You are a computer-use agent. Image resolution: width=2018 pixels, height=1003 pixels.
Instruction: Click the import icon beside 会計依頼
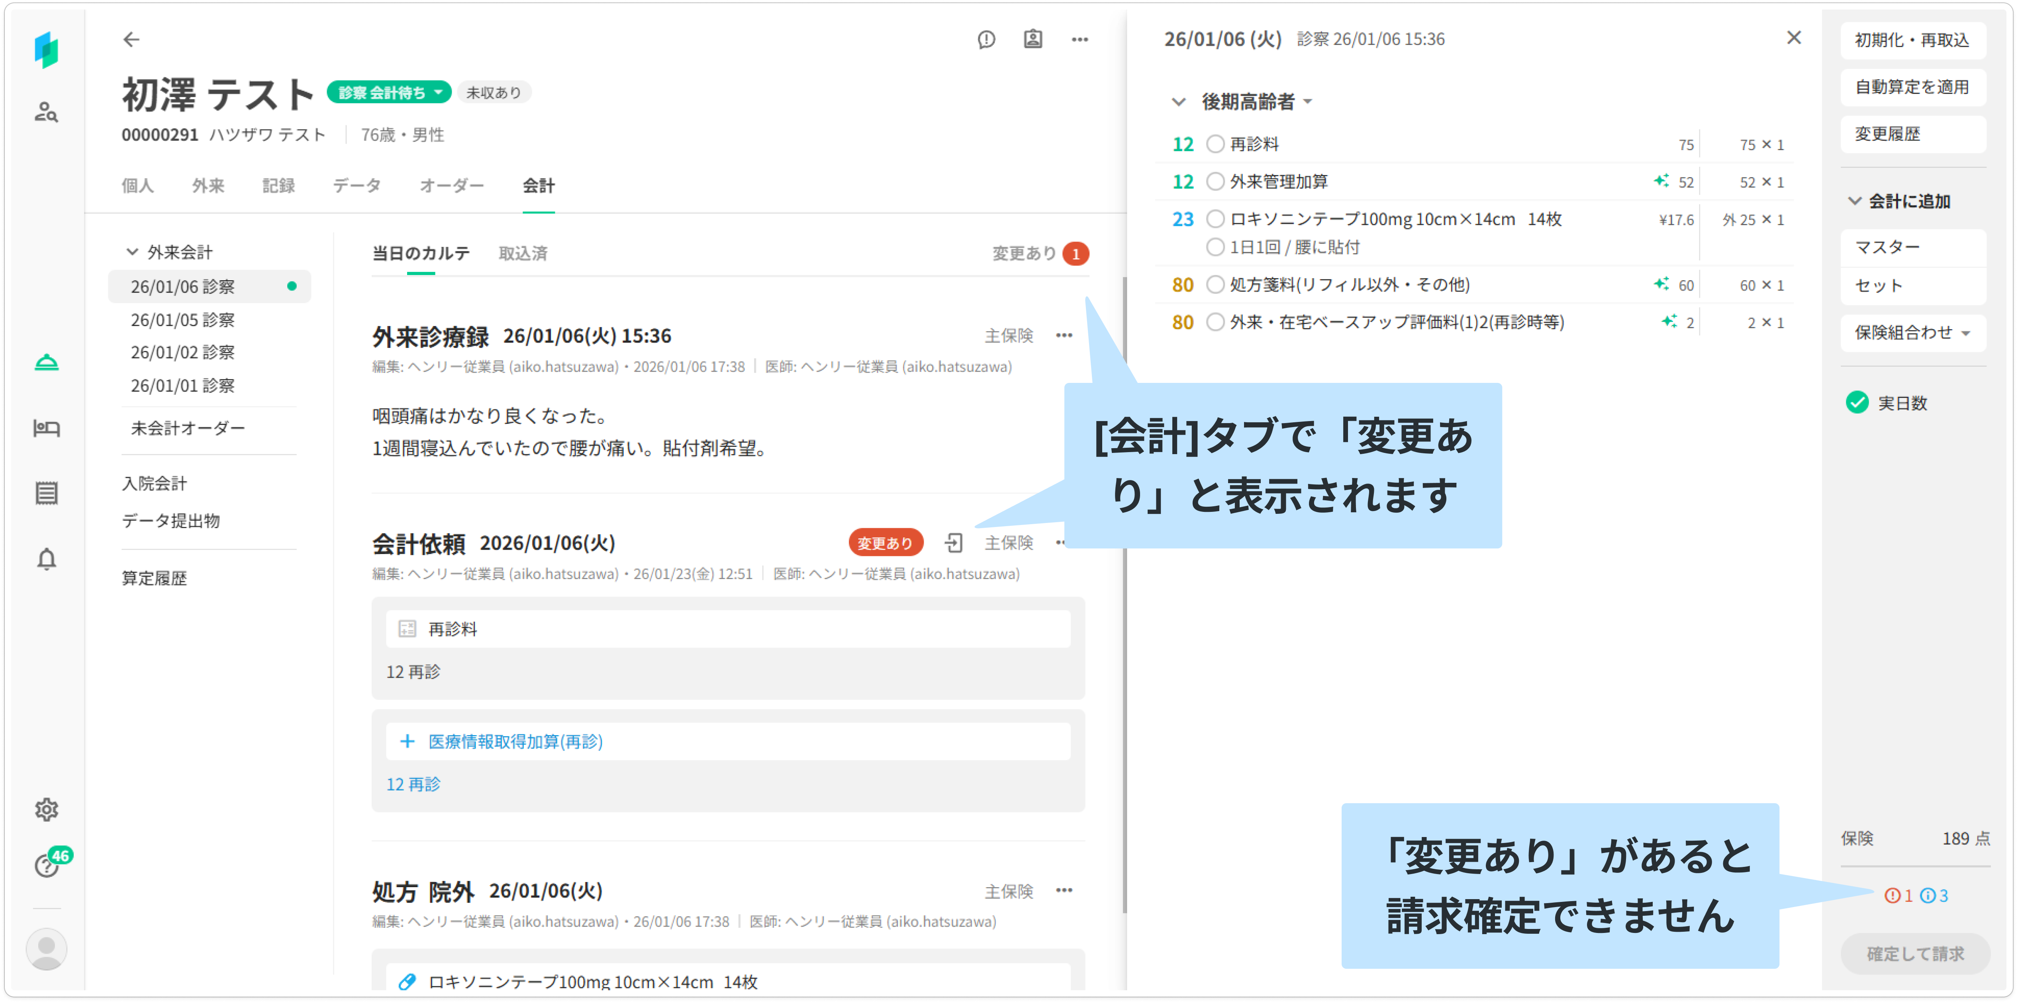(x=953, y=542)
